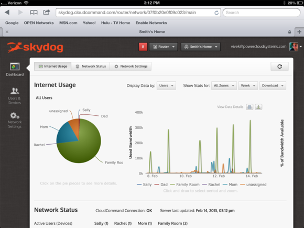
Task: Click the refresh dashboard button
Action: (279, 67)
